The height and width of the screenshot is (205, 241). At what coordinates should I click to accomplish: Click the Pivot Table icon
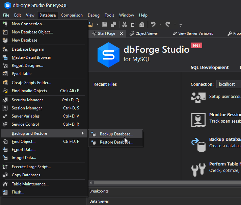tap(5, 74)
